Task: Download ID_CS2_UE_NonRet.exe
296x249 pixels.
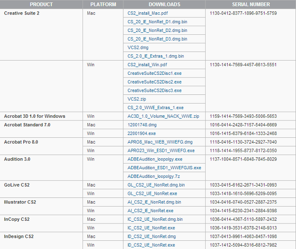Action: [x=151, y=245]
